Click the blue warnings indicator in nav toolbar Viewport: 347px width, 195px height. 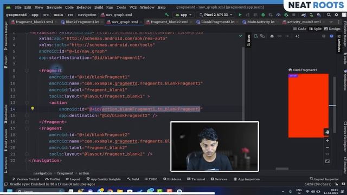pos(331,36)
